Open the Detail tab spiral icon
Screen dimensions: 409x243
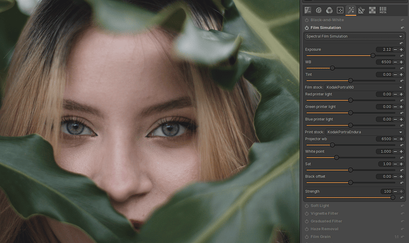click(x=318, y=9)
